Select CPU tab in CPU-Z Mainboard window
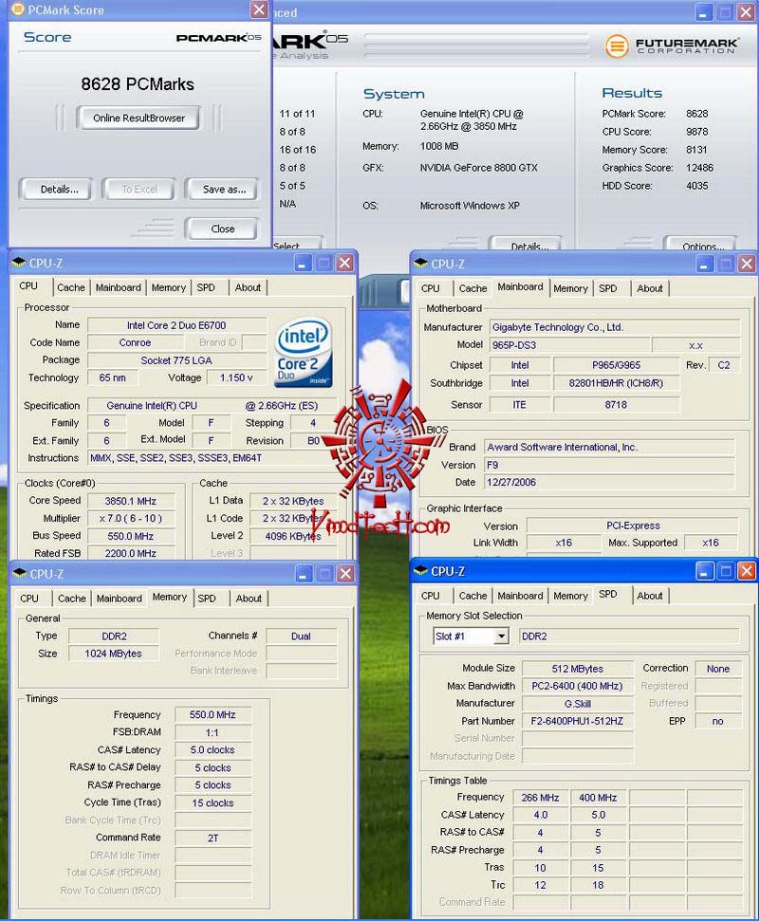Screen dimensions: 759x921 click(431, 288)
